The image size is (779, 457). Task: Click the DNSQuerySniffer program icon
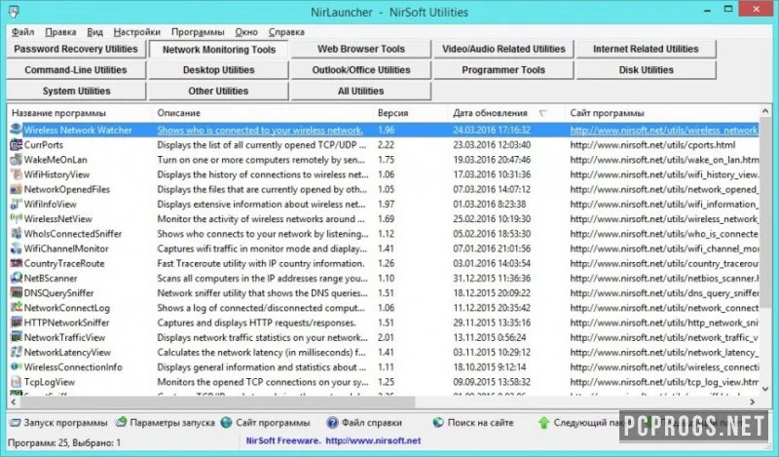pyautogui.click(x=16, y=293)
